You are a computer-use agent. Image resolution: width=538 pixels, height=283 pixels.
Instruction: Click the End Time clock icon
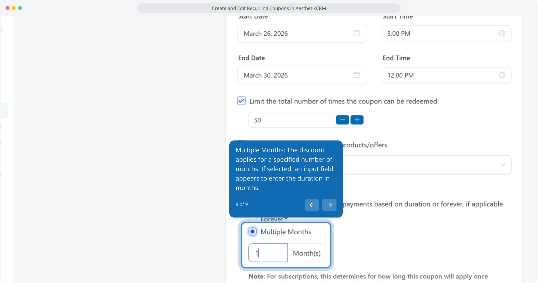tap(502, 75)
